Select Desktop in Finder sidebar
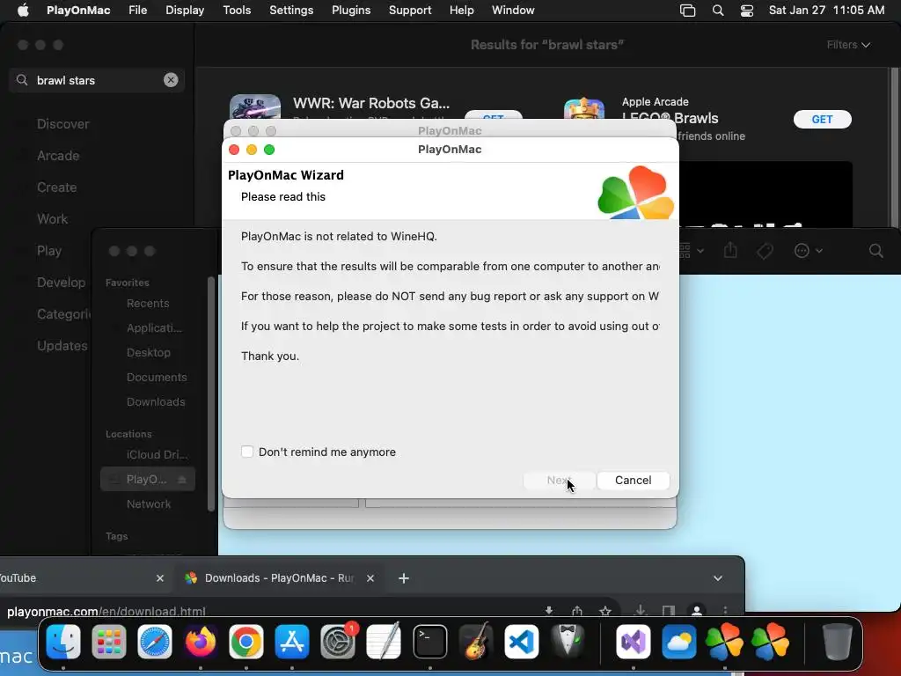 [148, 352]
